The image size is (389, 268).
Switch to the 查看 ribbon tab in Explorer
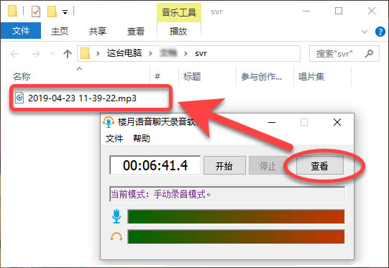(x=136, y=31)
